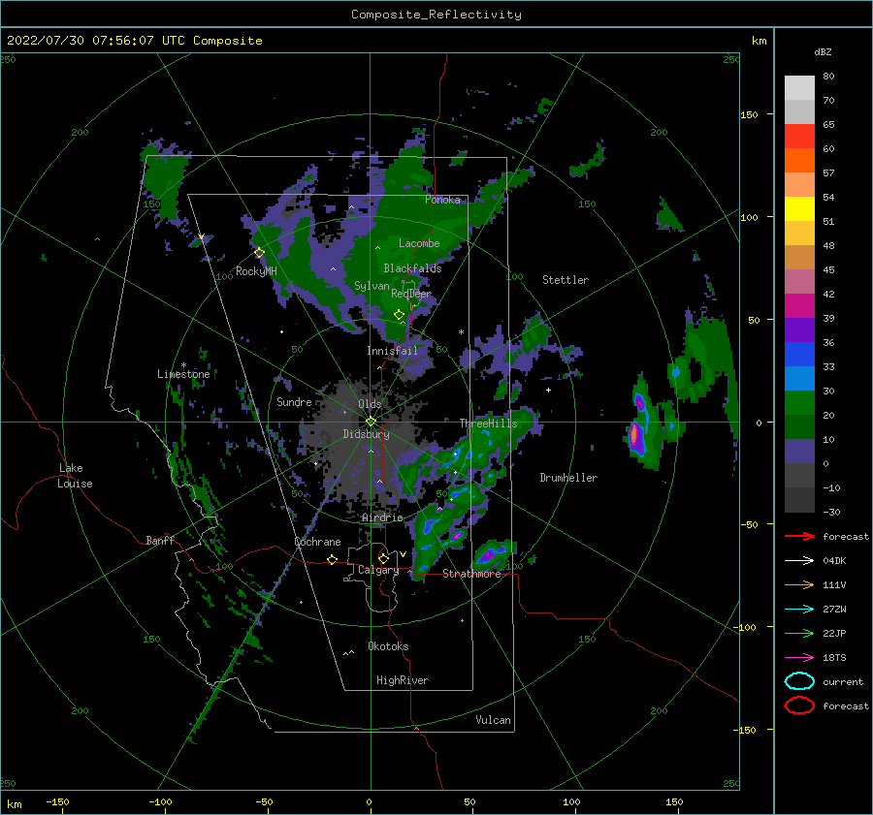Viewport: 873px width, 815px height.
Task: Click the Didsbury city label
Action: pyautogui.click(x=366, y=434)
